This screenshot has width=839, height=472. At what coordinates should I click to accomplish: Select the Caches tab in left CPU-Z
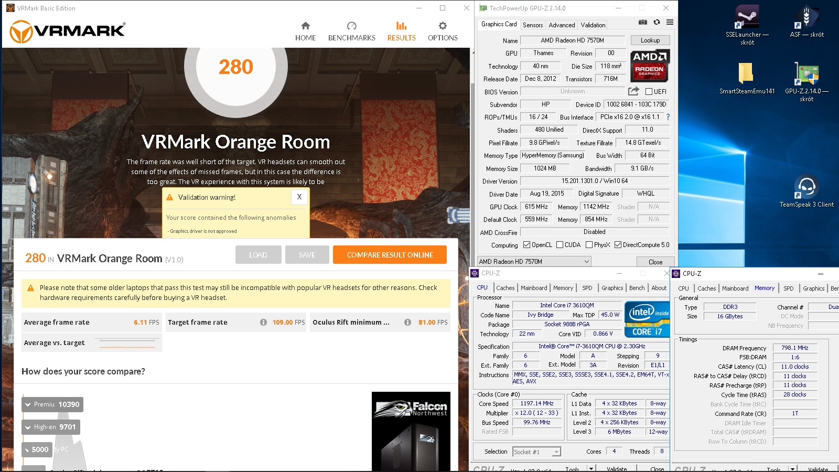coord(505,288)
